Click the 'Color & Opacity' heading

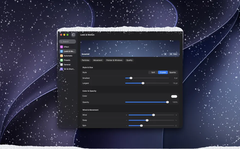[89, 91]
